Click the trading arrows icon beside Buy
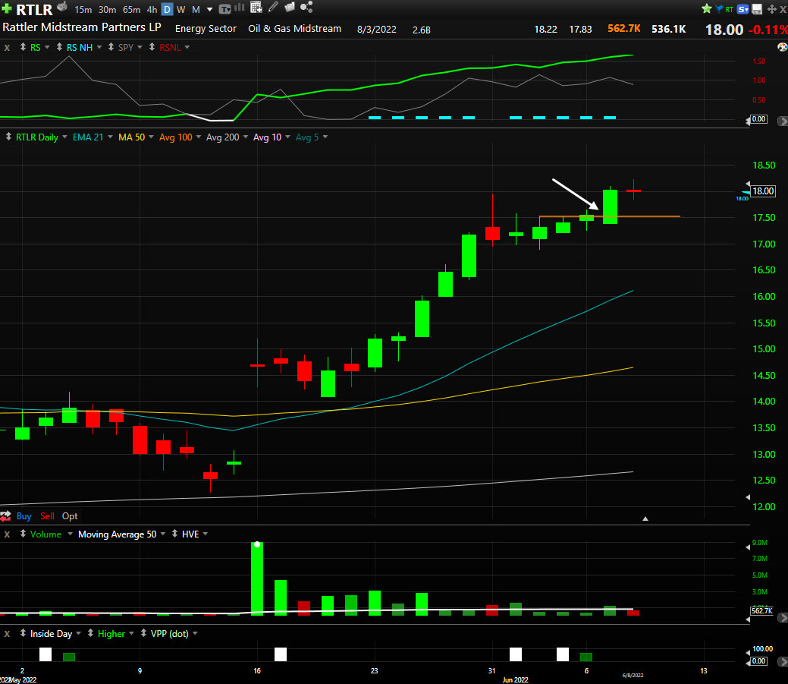Screen dimensions: 788x684 [5, 516]
